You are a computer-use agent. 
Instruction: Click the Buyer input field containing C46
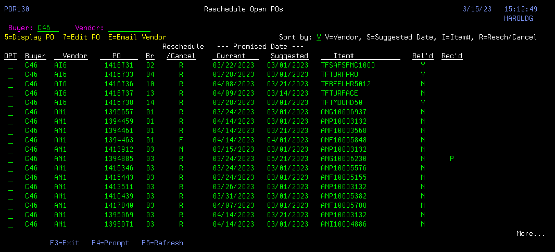(x=48, y=28)
